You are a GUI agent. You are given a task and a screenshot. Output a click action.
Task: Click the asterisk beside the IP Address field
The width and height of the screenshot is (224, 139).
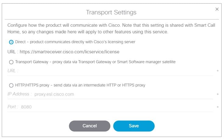pos(218,95)
